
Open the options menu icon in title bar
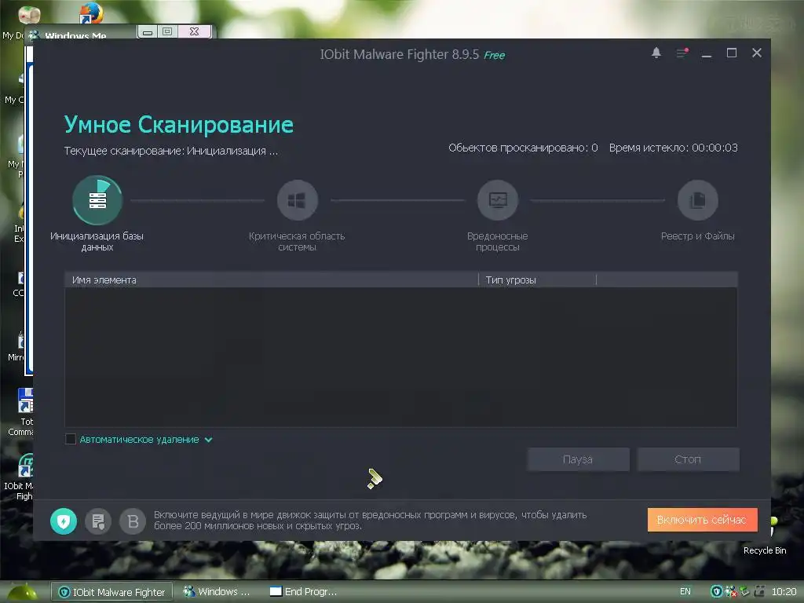click(682, 53)
